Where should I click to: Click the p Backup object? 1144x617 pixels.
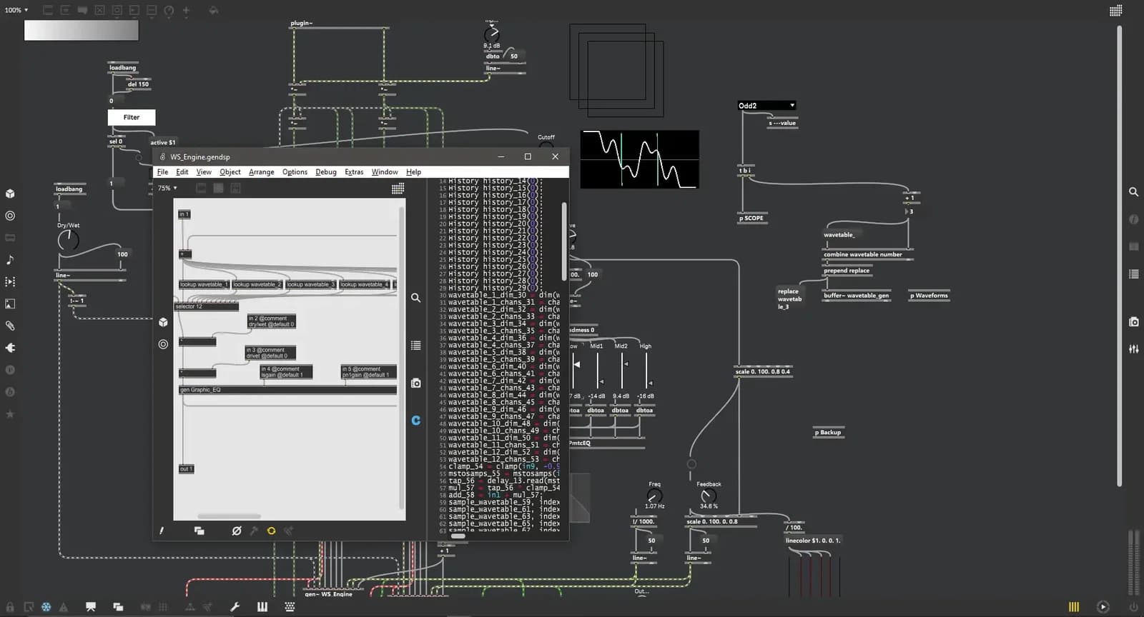point(828,433)
